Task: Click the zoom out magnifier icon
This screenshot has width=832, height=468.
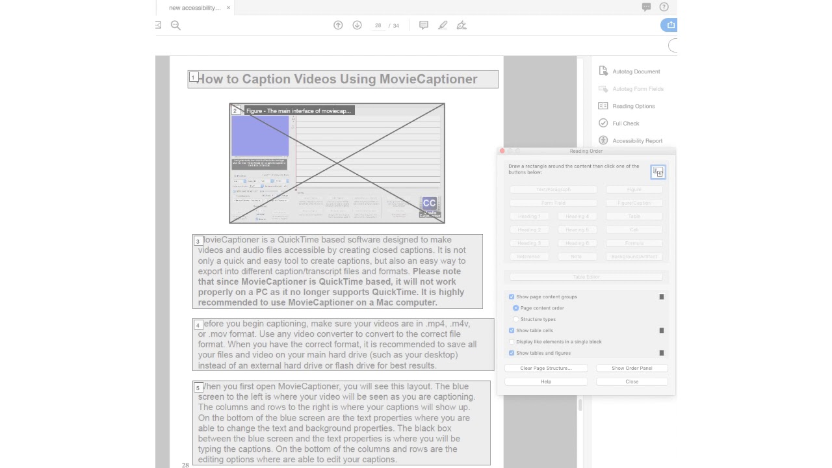Action: 175,25
